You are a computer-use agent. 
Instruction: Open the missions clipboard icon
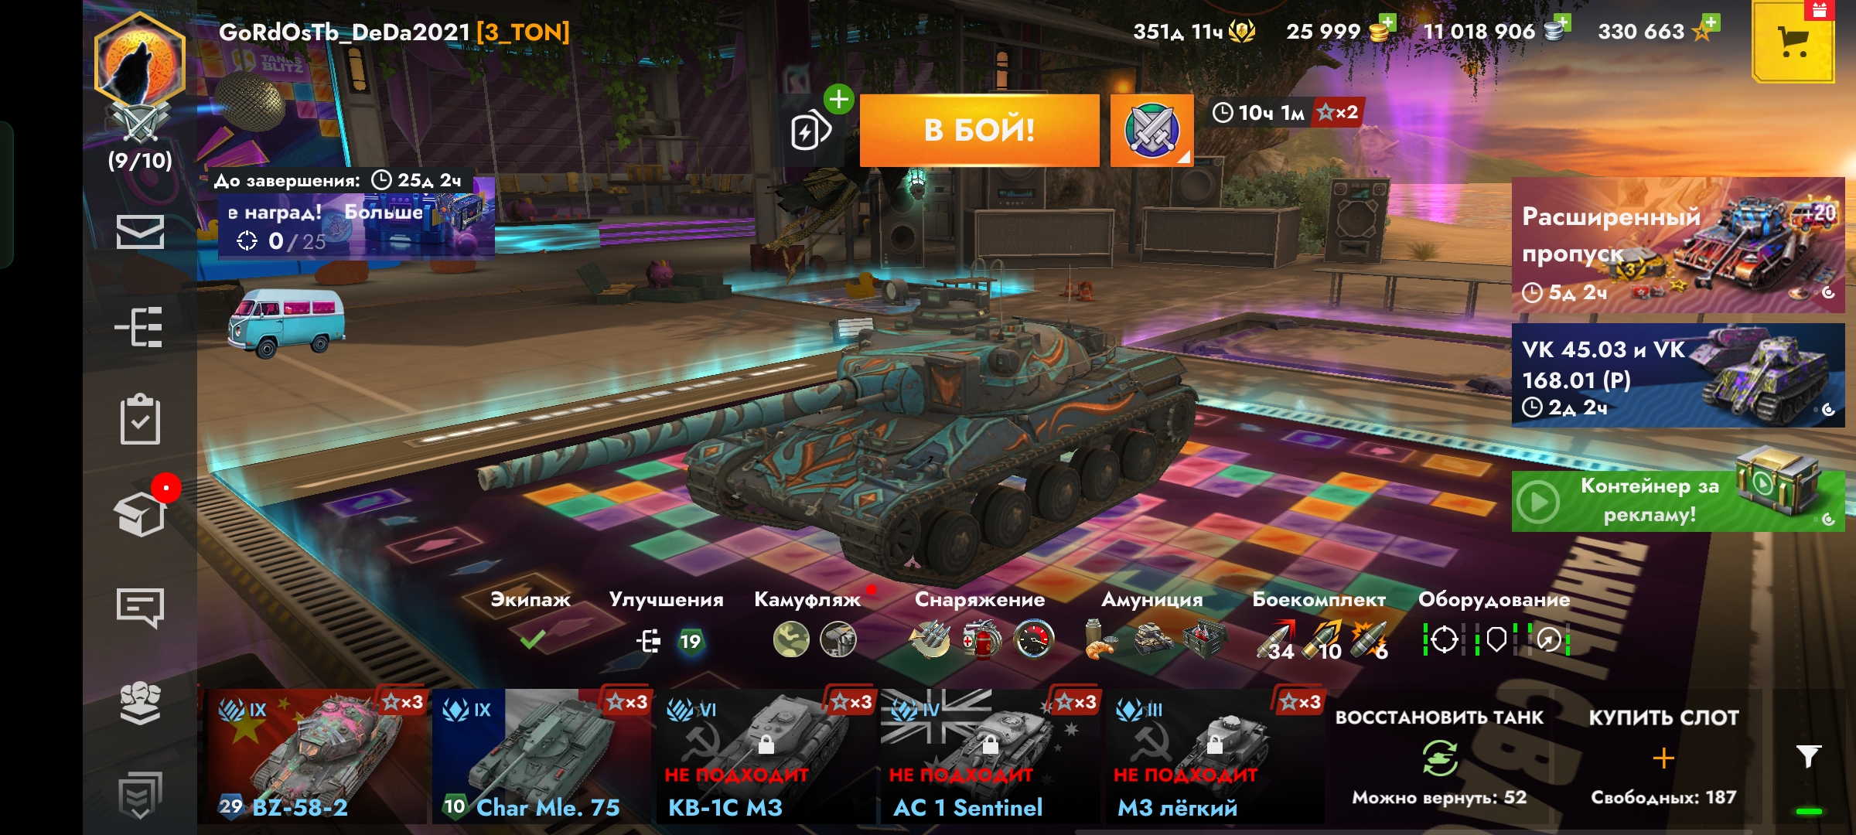point(140,420)
